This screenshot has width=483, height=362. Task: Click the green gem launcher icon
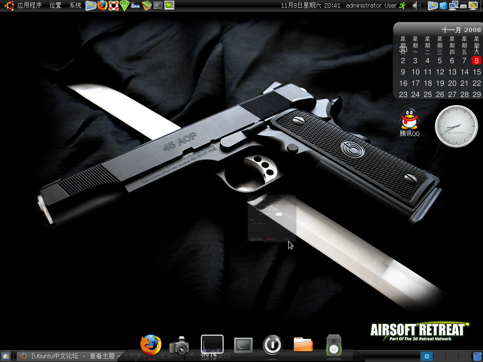click(125, 5)
